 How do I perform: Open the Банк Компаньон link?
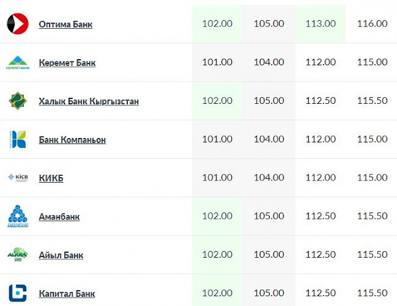(72, 140)
